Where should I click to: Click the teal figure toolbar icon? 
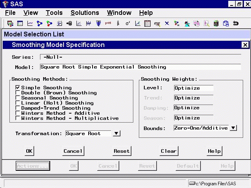(187, 24)
